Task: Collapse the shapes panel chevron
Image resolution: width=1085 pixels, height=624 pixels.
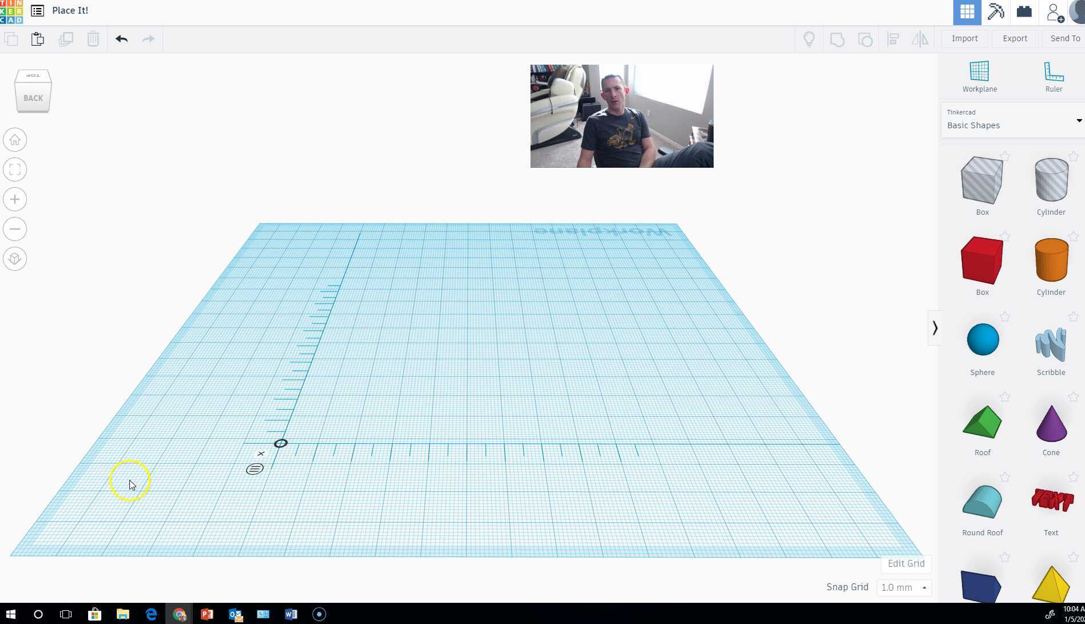Action: (x=935, y=327)
